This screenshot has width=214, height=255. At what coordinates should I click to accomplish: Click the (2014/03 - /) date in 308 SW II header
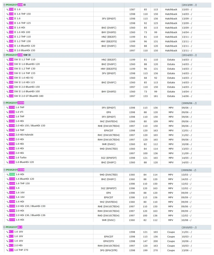pyautogui.click(x=189, y=55)
